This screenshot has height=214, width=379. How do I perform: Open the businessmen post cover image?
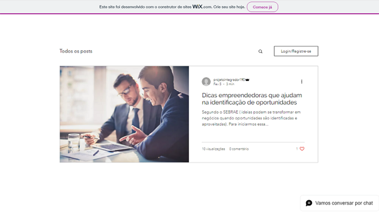click(124, 114)
